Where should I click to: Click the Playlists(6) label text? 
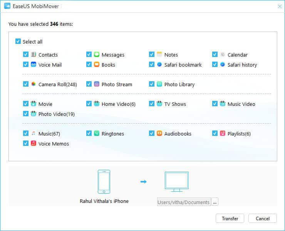tap(239, 134)
